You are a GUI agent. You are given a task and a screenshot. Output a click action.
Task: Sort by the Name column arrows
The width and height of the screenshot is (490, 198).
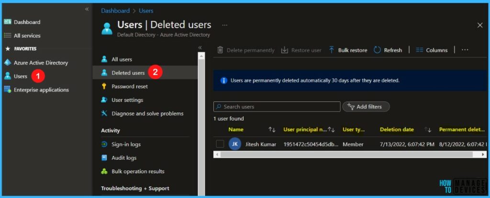(272, 130)
